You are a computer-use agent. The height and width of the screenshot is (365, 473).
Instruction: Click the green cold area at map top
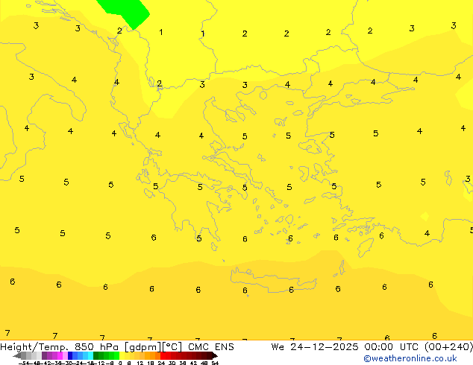[x=125, y=10]
